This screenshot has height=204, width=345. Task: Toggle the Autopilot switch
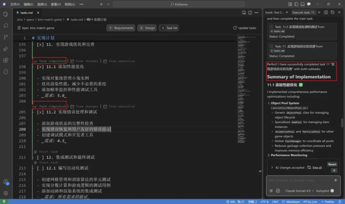tap(332, 191)
